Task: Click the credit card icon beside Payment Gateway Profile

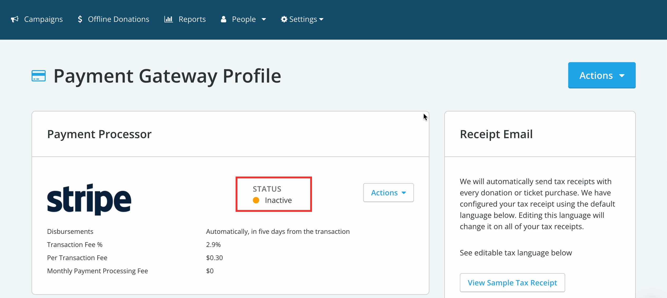Action: 38,76
